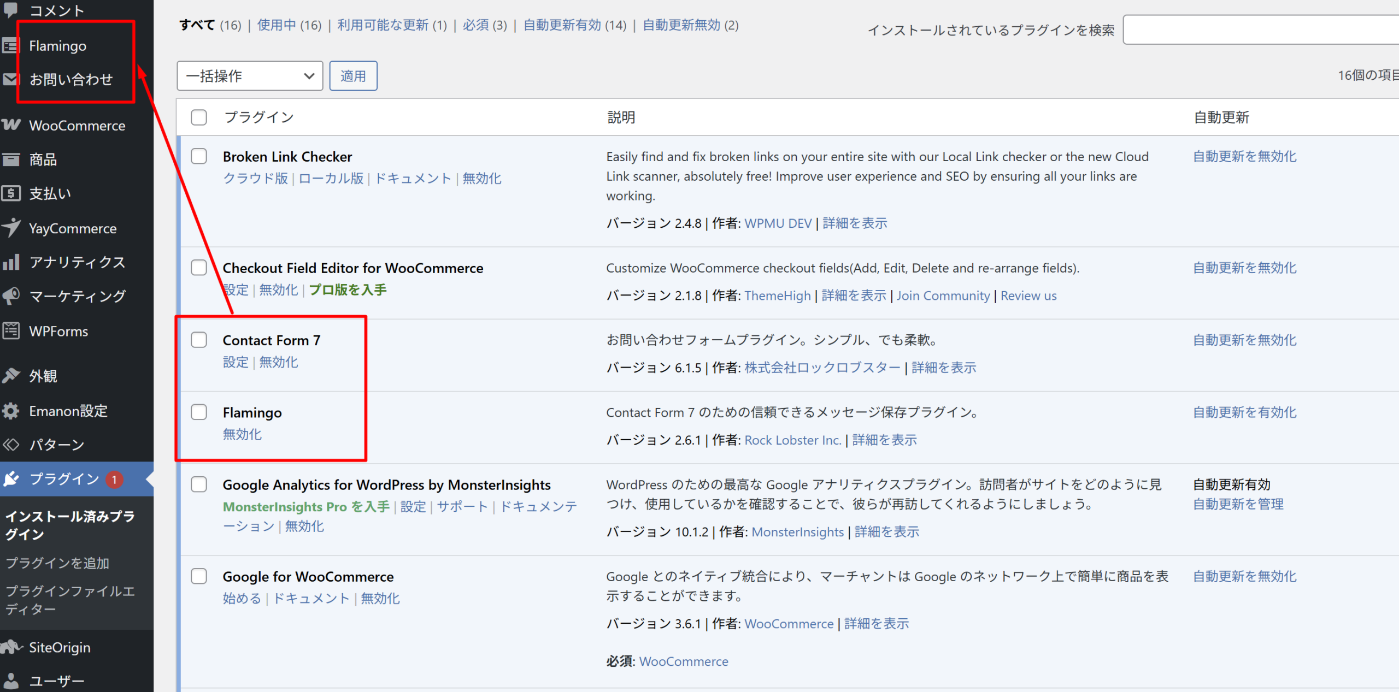This screenshot has width=1399, height=692.
Task: Check the Flamingo plugin checkbox
Action: click(x=199, y=412)
